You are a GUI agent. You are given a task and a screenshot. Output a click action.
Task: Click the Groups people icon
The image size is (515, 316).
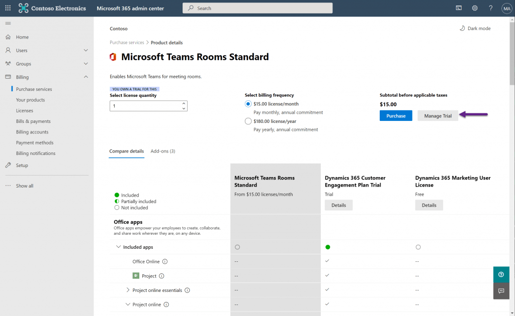pos(8,64)
